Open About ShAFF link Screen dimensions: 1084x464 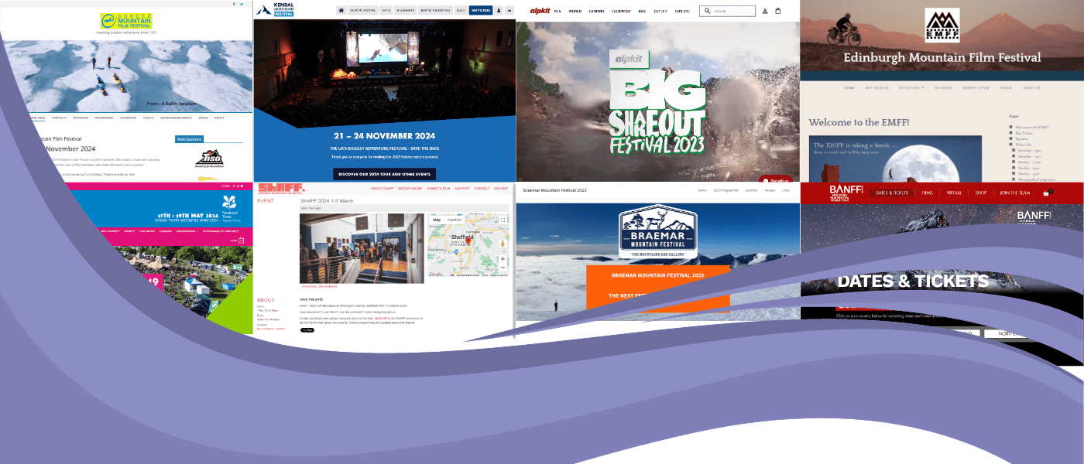tap(382, 188)
